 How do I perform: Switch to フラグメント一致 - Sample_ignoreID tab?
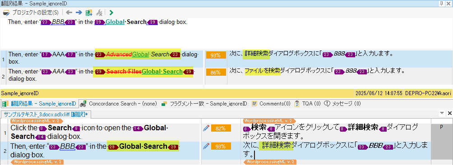204,104
